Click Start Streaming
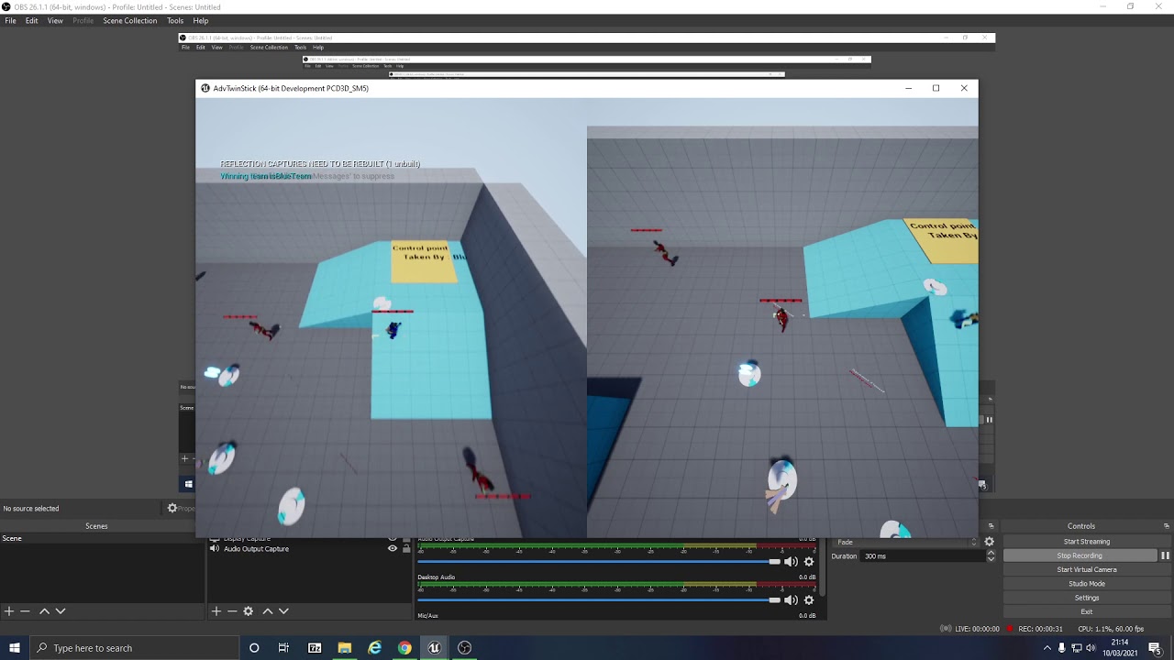The width and height of the screenshot is (1174, 660). coord(1087,542)
